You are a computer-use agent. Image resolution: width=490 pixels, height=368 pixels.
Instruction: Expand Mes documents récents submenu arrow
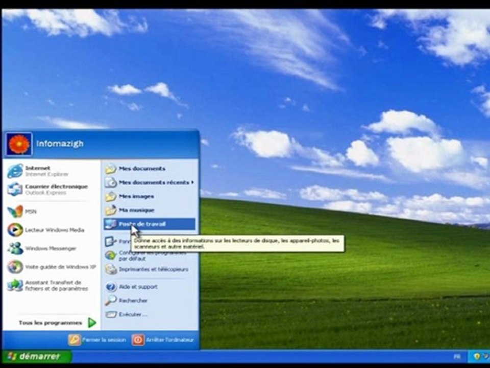(192, 182)
